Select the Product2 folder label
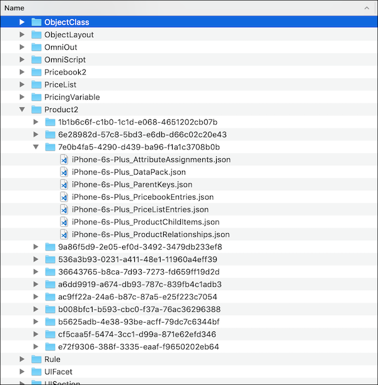This screenshot has height=385, width=378. [61, 110]
